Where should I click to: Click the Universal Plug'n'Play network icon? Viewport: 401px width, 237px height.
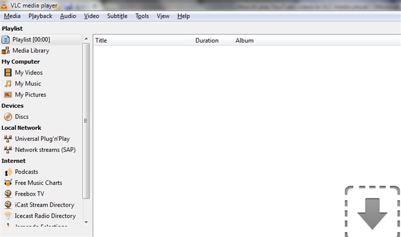[x=8, y=139]
